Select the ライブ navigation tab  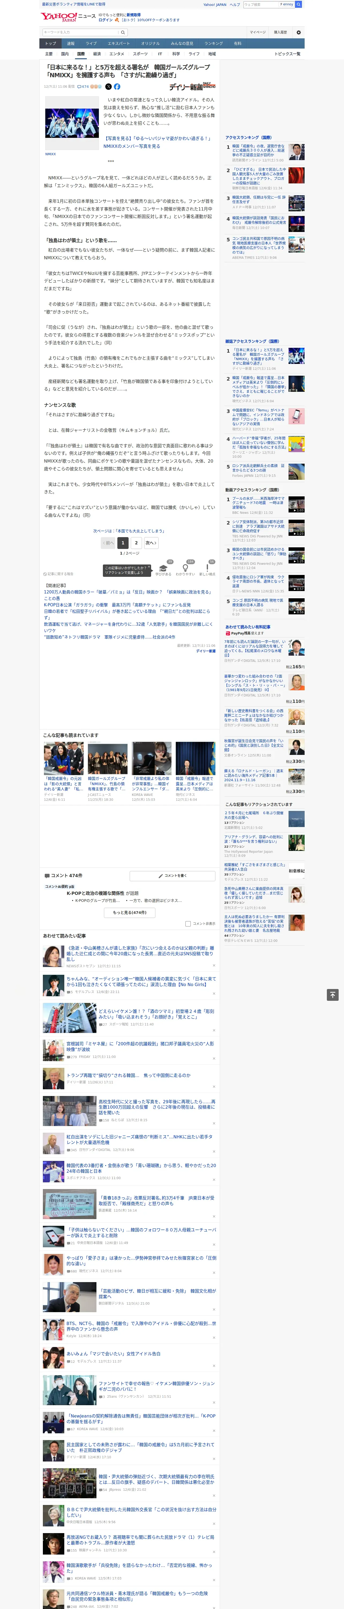tap(91, 44)
